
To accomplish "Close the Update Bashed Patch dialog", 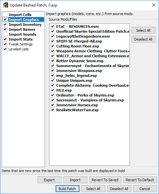I will (154, 5).
